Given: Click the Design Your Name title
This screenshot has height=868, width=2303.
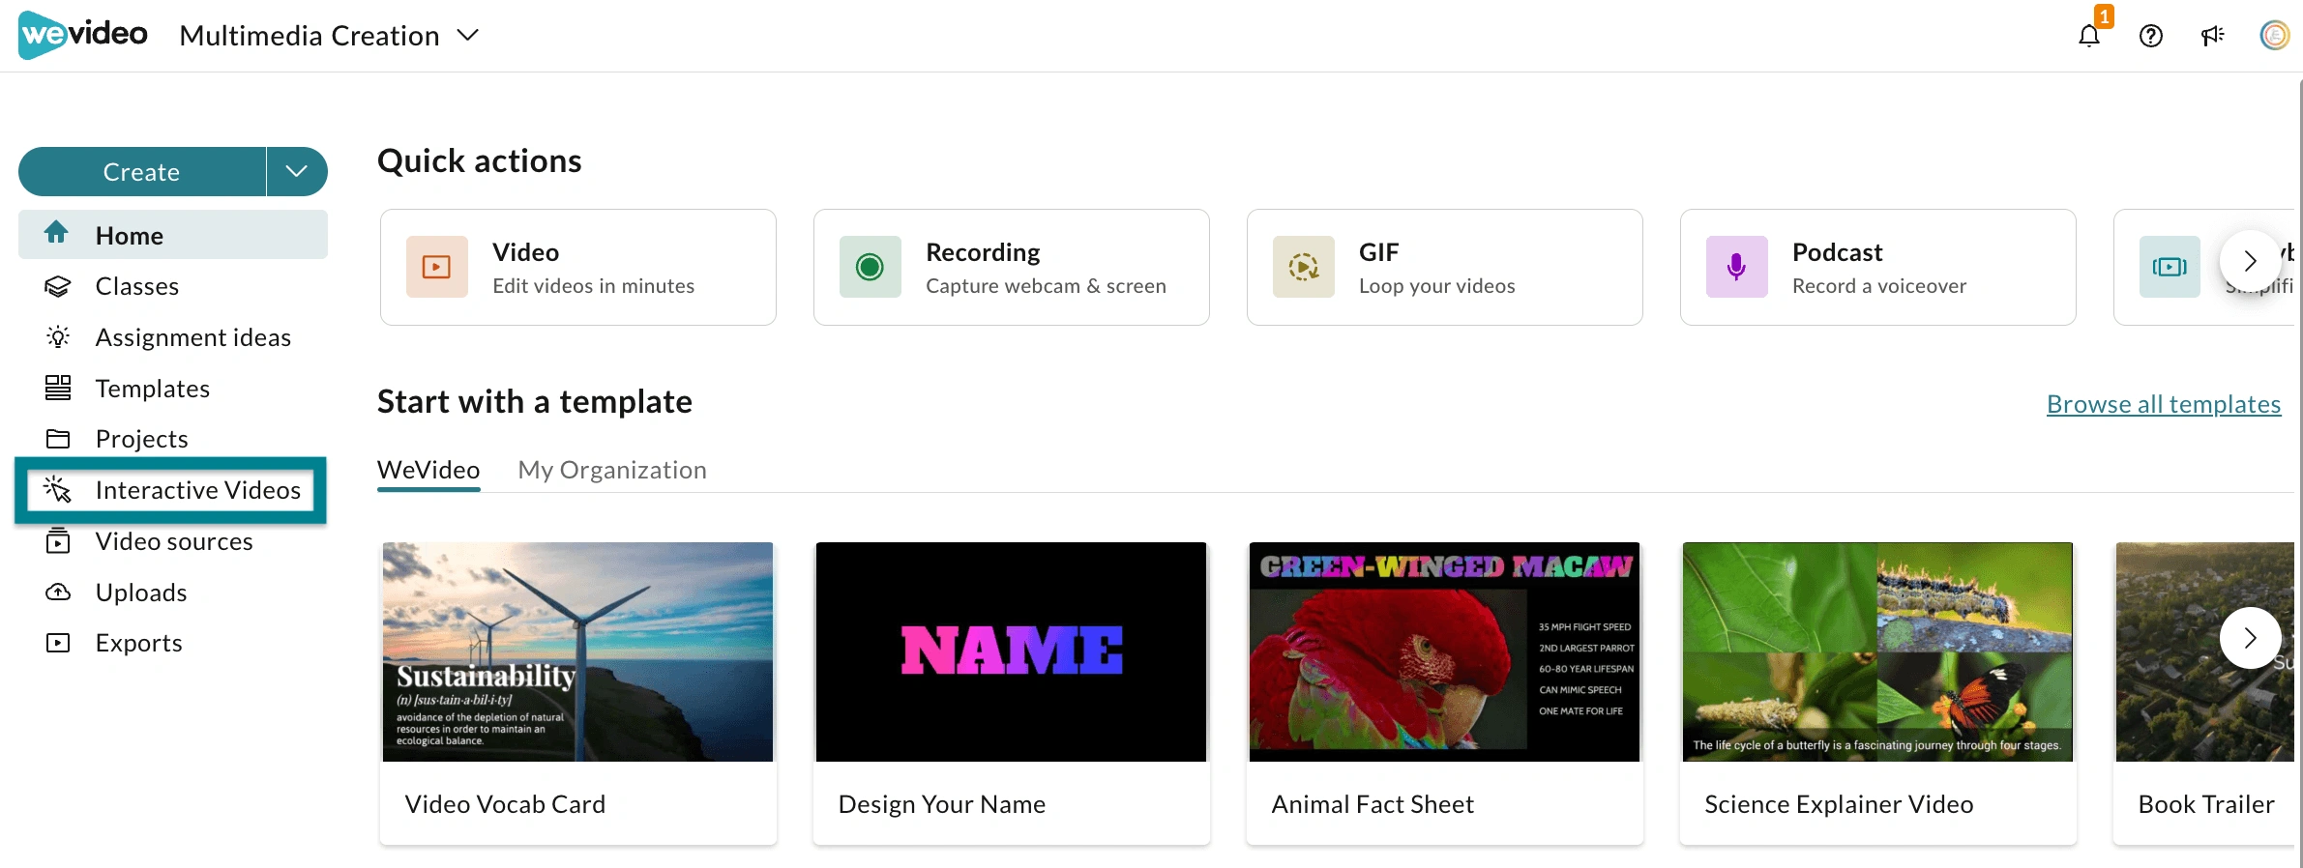Looking at the screenshot, I should [942, 804].
